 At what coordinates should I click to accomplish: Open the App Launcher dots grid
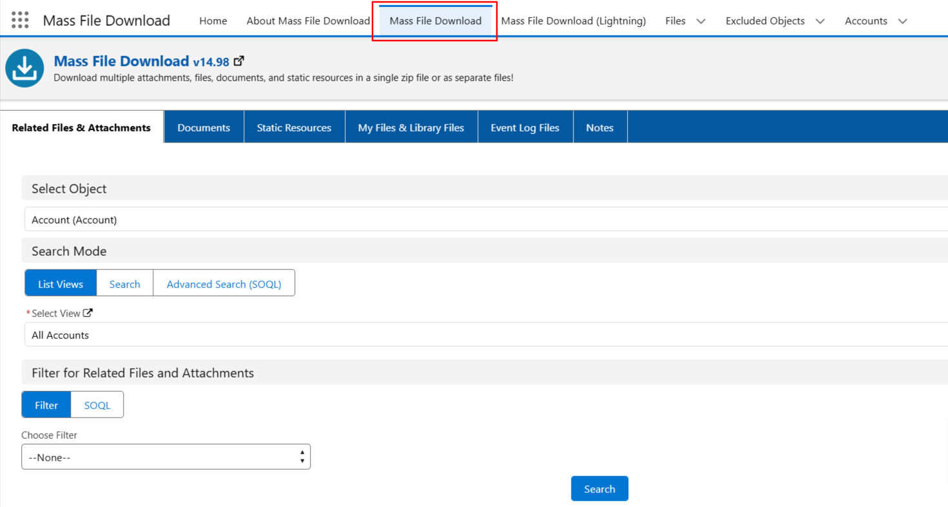[x=21, y=21]
